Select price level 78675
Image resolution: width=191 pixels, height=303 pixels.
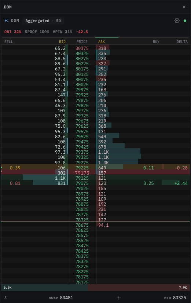(82, 225)
